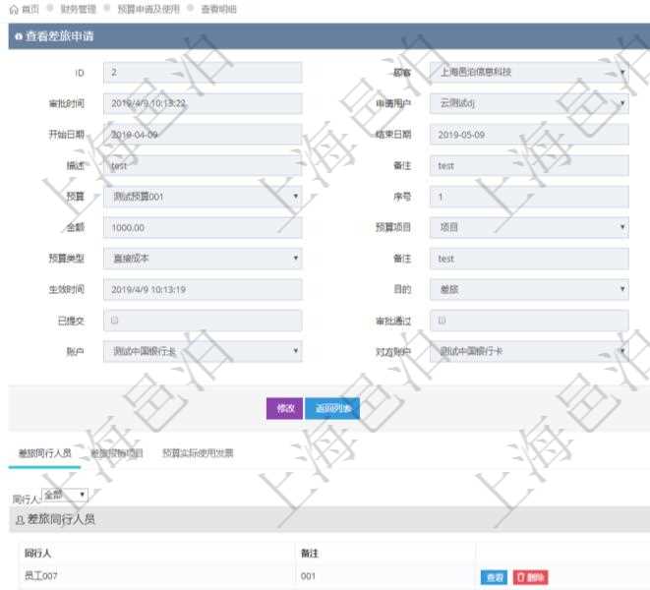
Task: Open the 顾客 dropdown
Action: pos(528,73)
